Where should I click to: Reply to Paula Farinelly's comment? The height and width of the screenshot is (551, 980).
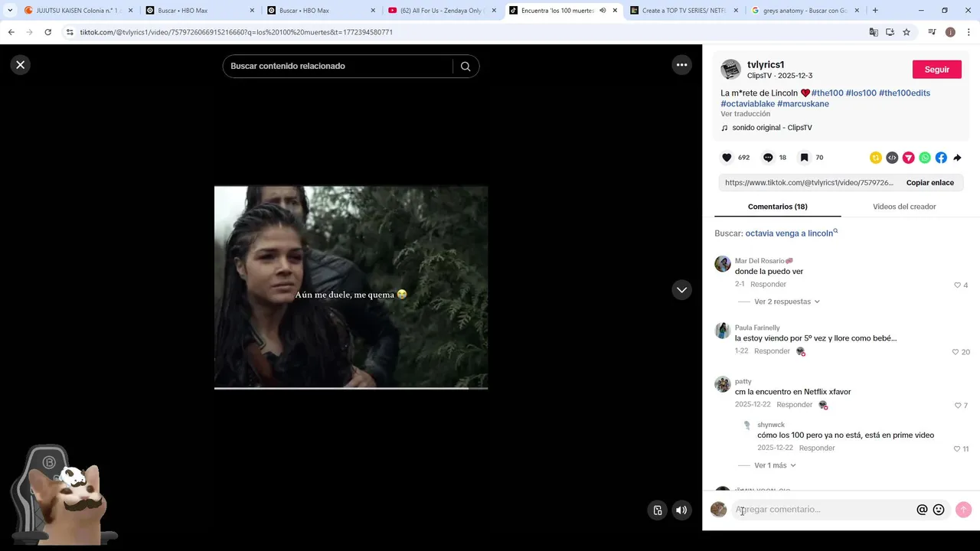point(772,351)
